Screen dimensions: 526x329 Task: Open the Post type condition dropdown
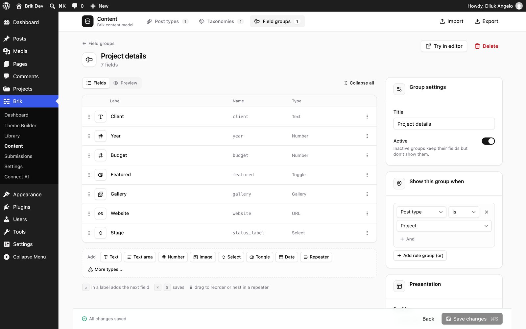(421, 212)
